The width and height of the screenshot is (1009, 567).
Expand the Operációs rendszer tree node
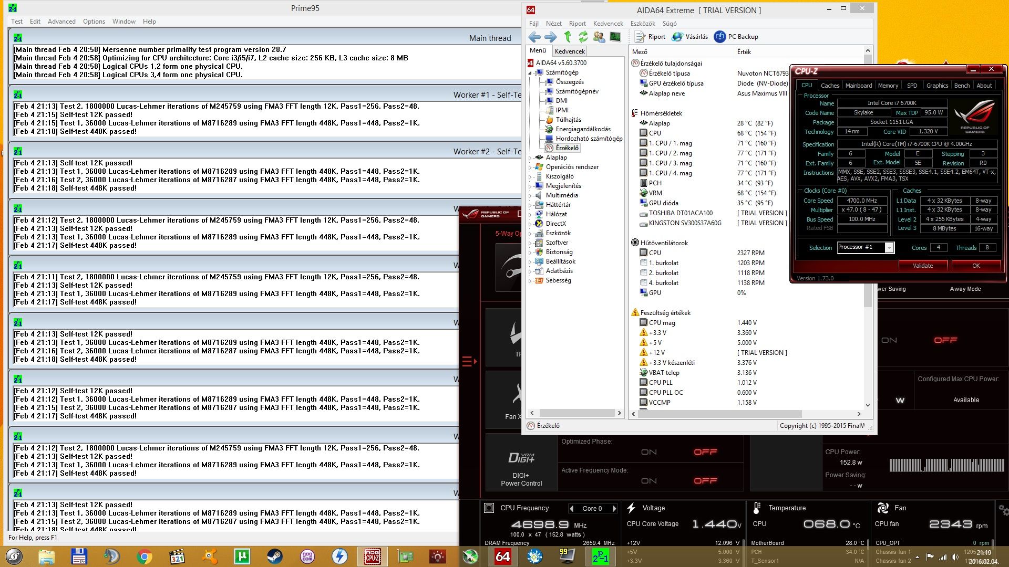530,167
